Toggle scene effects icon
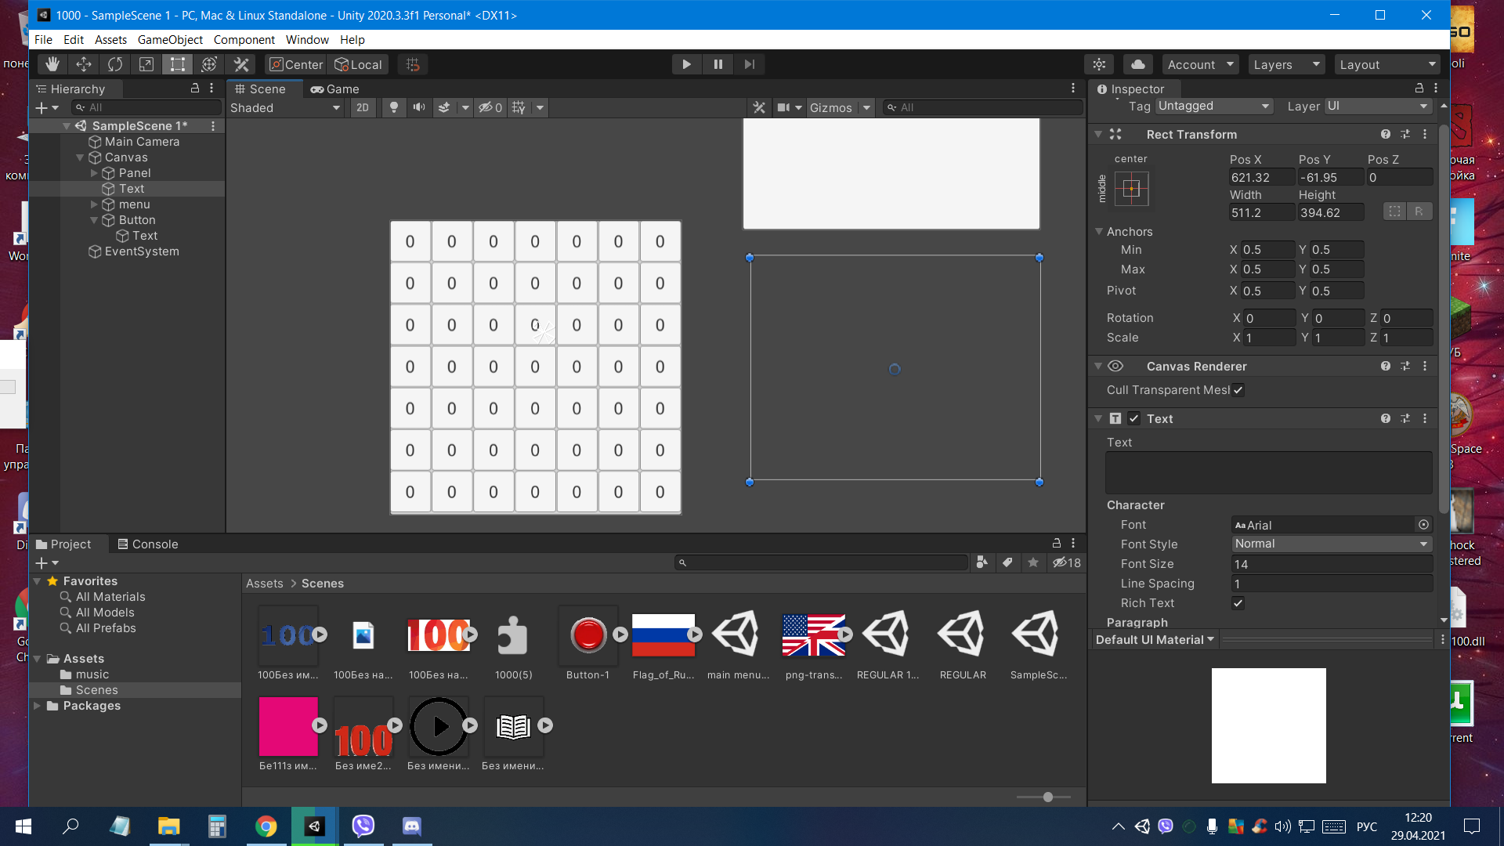This screenshot has width=1504, height=846. click(x=444, y=107)
